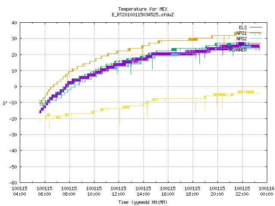Click the filename 'E_RT20100115034525.sfduZ' subtitle
Screen dimensions: 275x206
143,15
